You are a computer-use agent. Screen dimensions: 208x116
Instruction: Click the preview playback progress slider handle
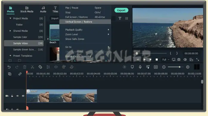(137, 53)
